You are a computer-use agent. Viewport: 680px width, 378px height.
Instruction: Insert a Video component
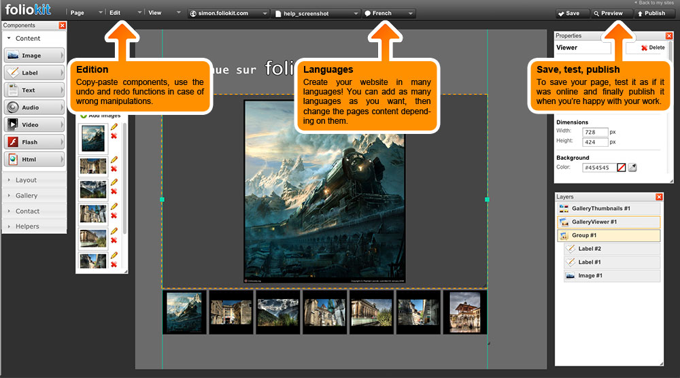click(34, 125)
